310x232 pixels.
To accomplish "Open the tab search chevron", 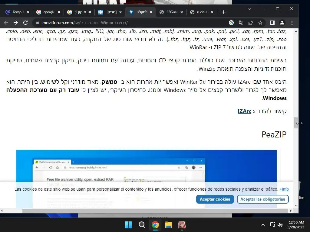I will click(x=250, y=9).
